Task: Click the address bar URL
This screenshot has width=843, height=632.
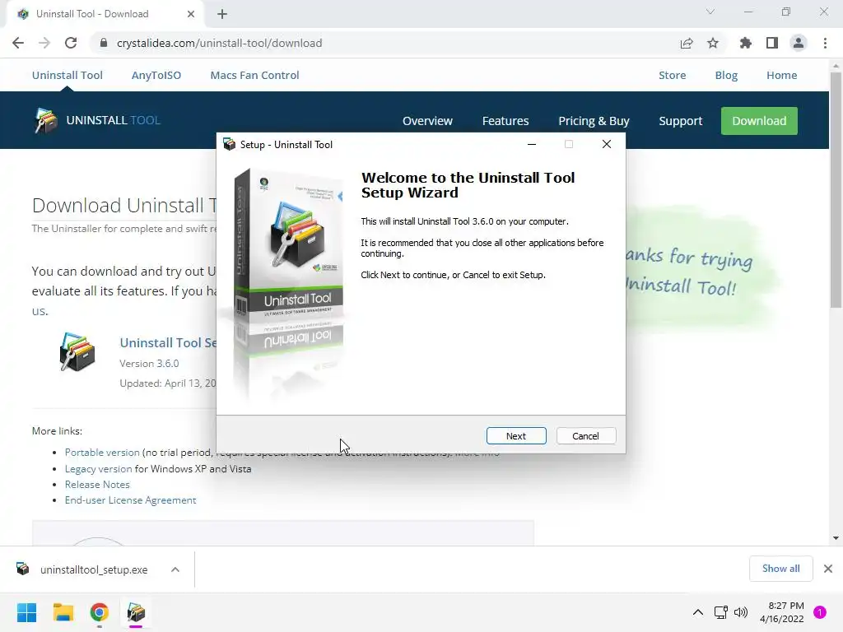Action: 219,43
